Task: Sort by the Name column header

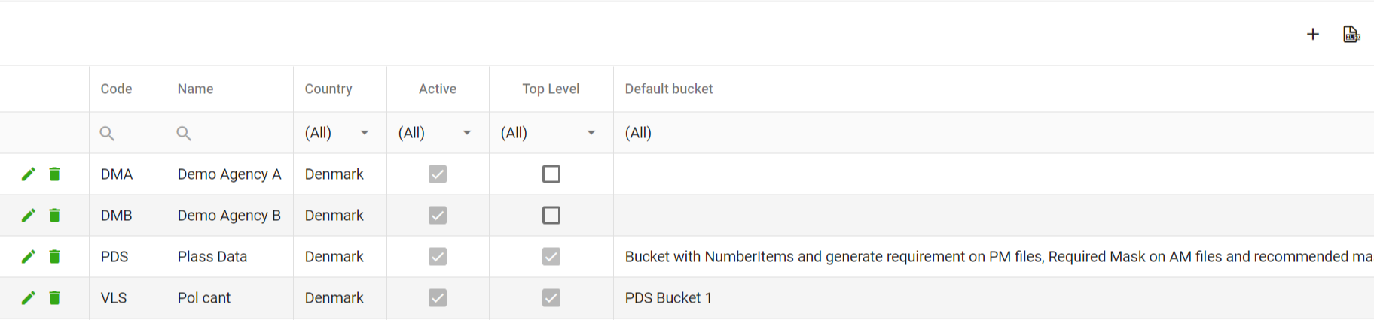Action: 196,89
